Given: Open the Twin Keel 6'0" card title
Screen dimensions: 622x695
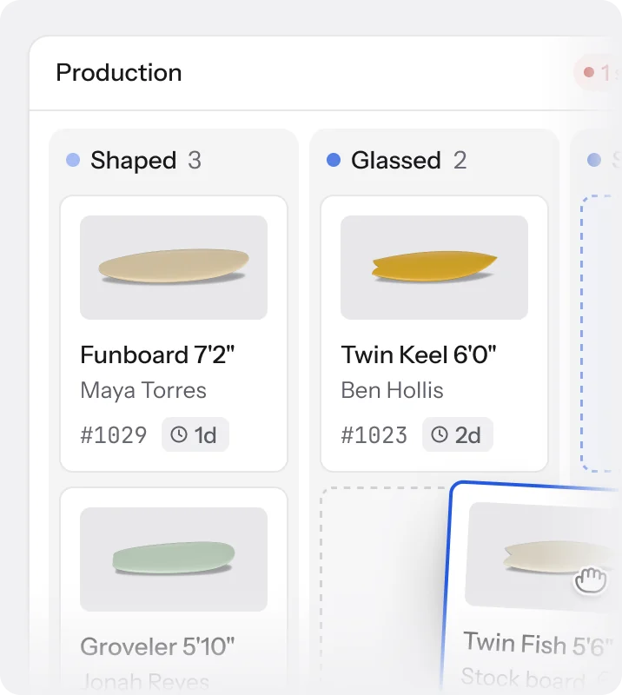Looking at the screenshot, I should click(419, 355).
